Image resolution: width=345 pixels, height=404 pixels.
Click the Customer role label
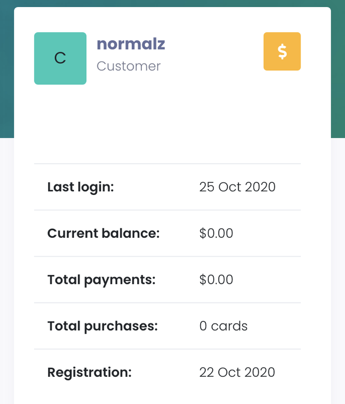[x=129, y=66]
